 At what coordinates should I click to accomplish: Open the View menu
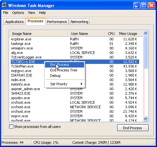pyautogui.click(x=31, y=13)
